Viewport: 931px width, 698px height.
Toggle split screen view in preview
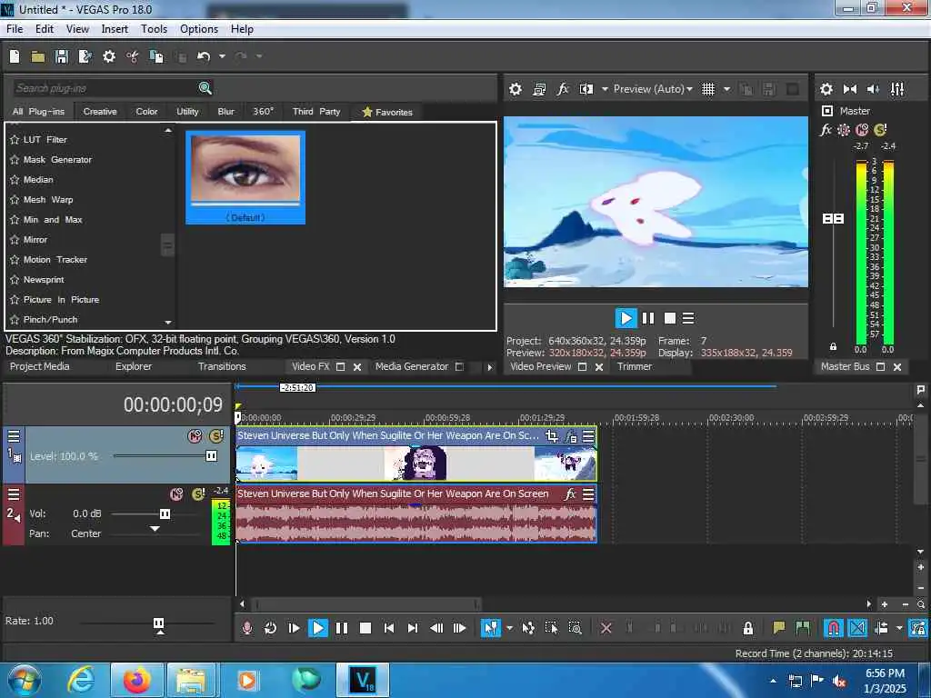pos(586,89)
